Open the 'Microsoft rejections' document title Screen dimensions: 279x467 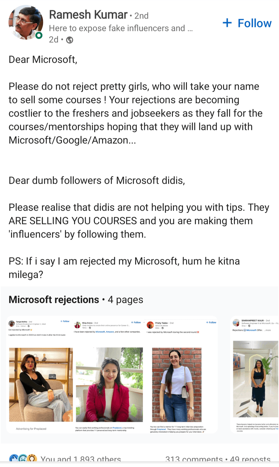coord(54,300)
